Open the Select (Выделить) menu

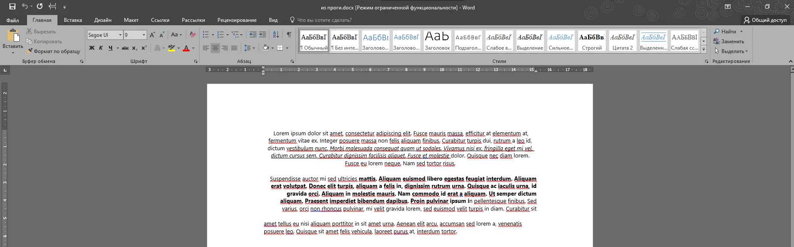(x=731, y=51)
